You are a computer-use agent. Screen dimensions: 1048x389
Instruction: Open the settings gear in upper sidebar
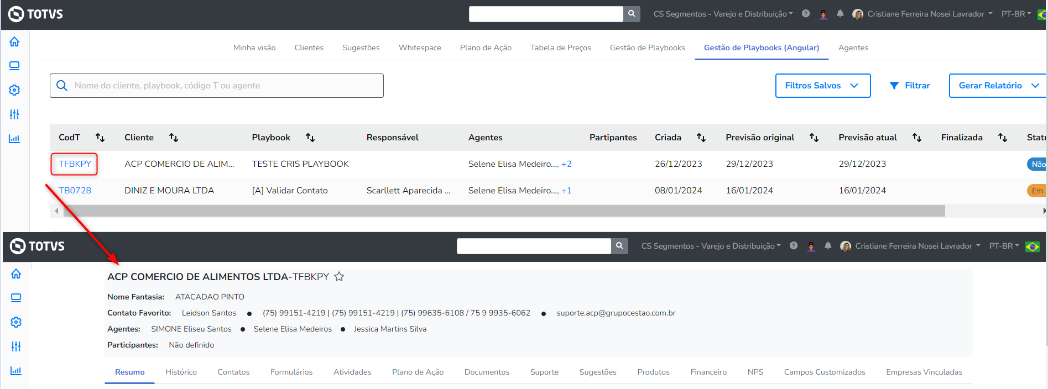click(x=14, y=90)
